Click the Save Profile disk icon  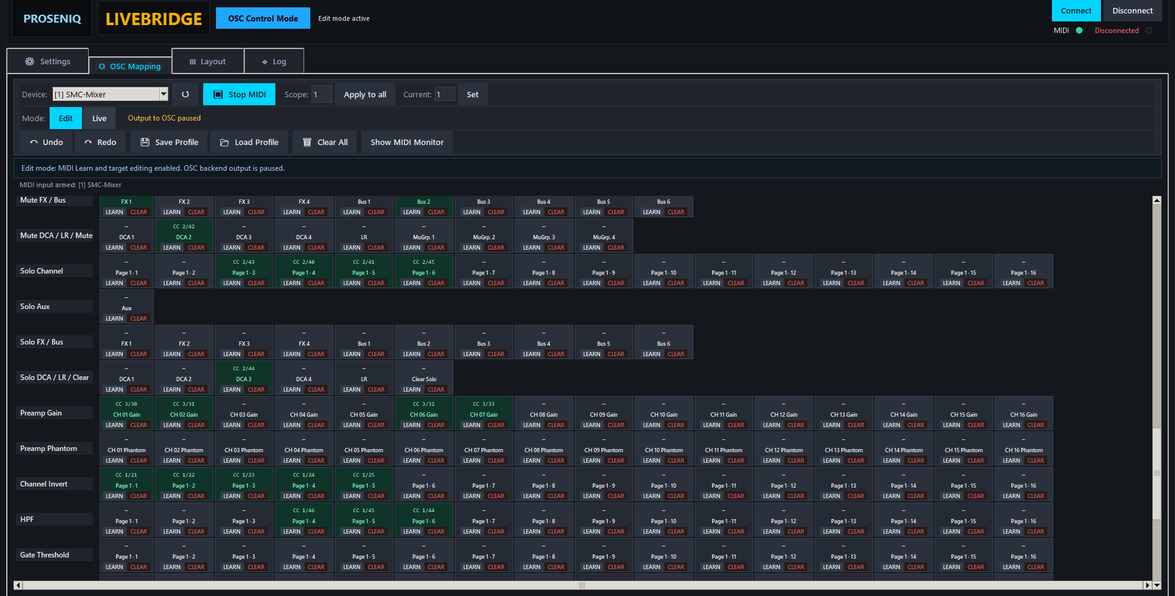pyautogui.click(x=145, y=142)
